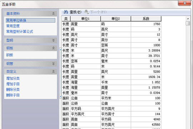Select the 1000 coefficient cell
The image size is (193, 129).
tap(146, 45)
